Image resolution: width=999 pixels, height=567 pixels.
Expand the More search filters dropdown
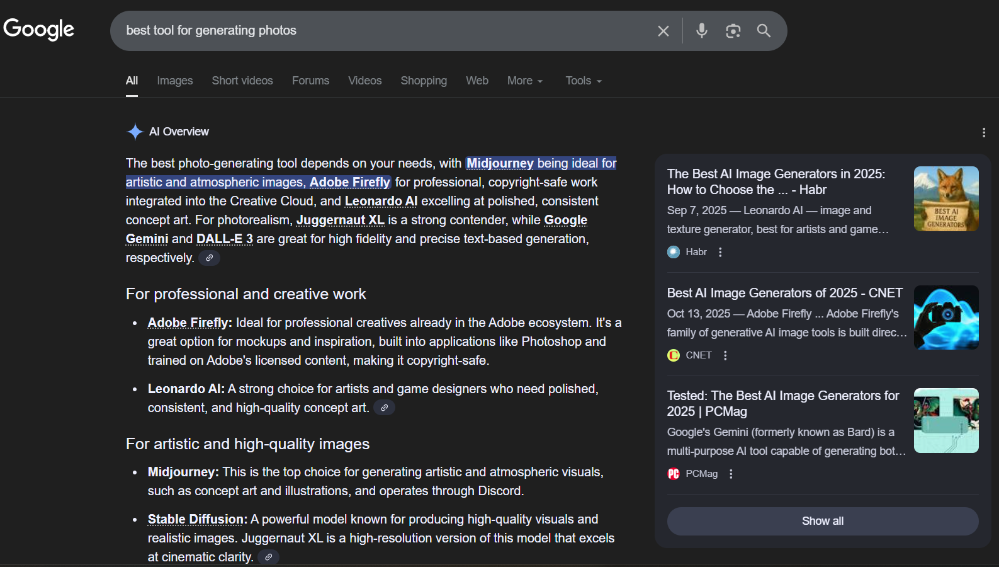coord(524,81)
